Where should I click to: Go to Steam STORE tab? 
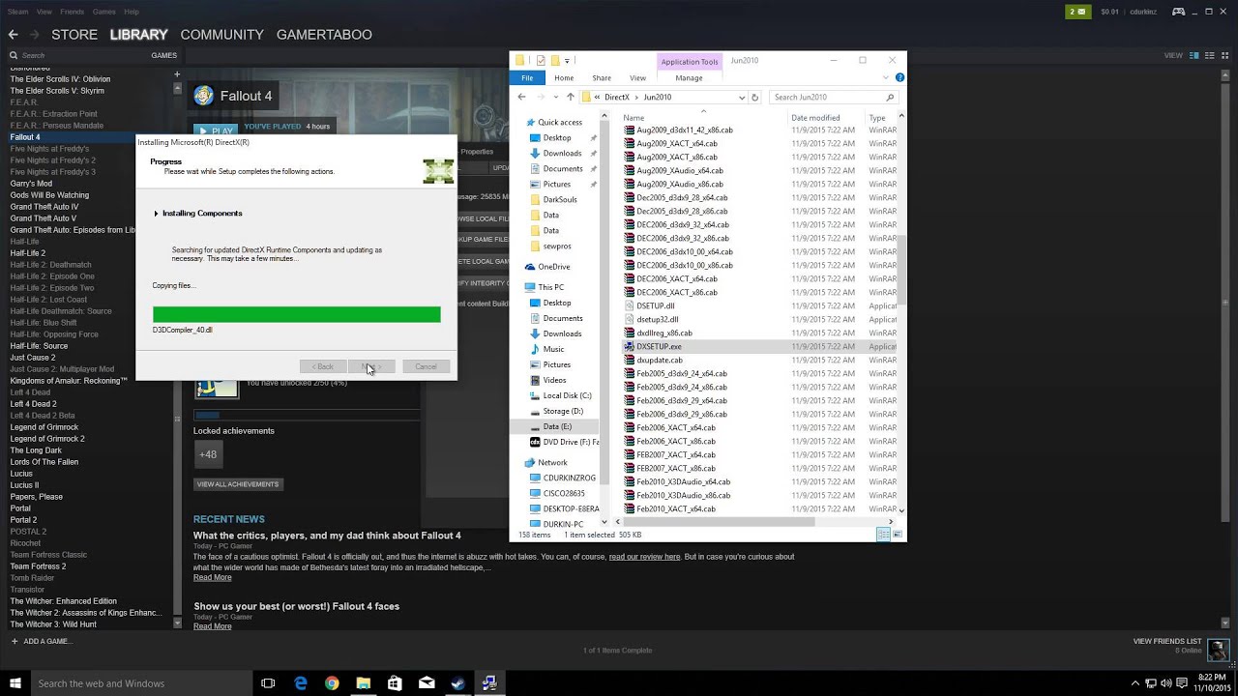74,35
